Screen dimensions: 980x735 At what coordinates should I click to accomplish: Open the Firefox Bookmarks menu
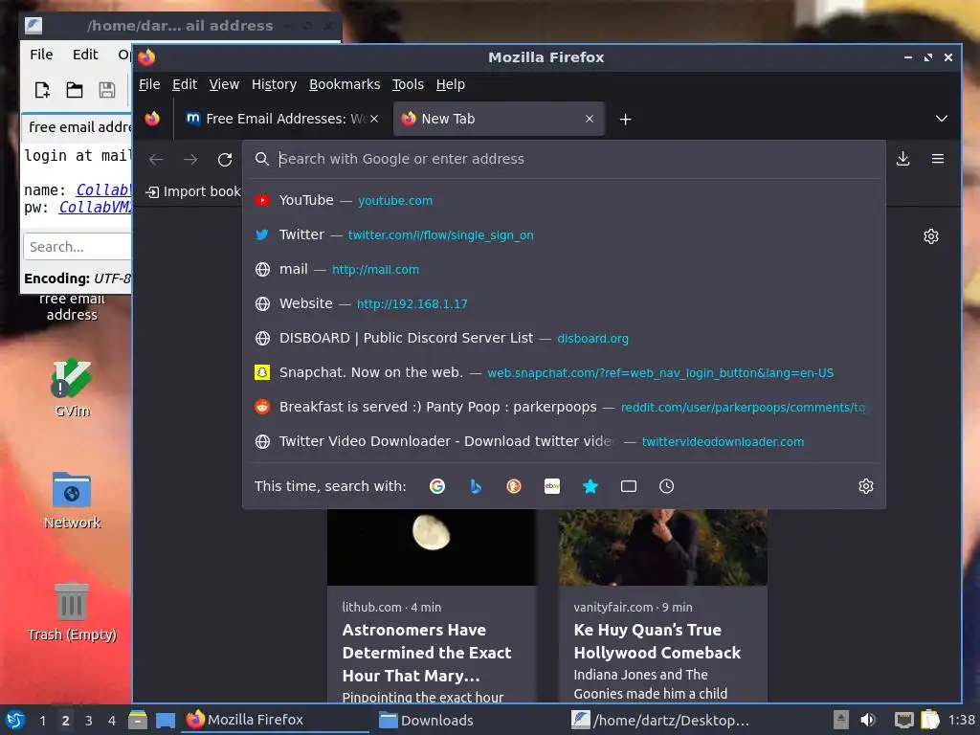(x=345, y=84)
